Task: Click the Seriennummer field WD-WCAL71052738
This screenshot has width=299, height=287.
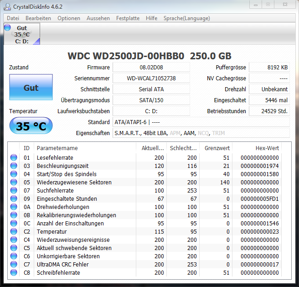Action: click(x=151, y=78)
